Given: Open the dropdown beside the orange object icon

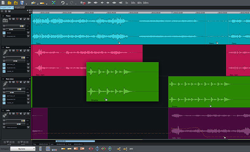Looking at the screenshot, I should point(47,4).
